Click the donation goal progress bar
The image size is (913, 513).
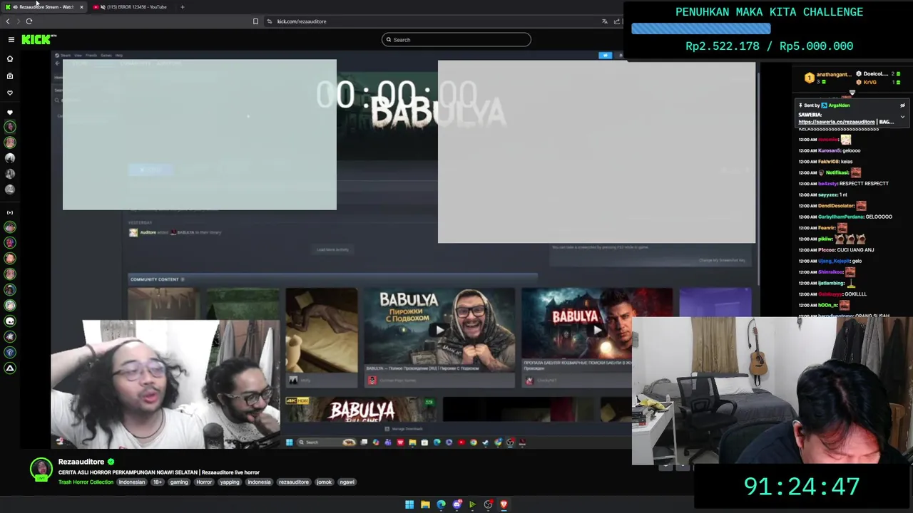[701, 29]
